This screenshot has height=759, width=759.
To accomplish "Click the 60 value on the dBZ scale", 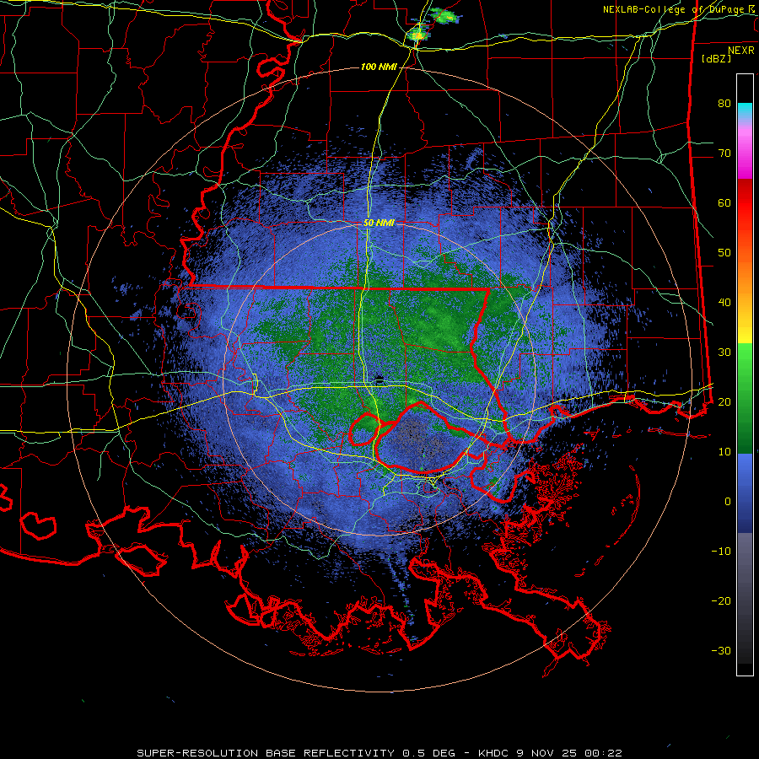I will [724, 202].
